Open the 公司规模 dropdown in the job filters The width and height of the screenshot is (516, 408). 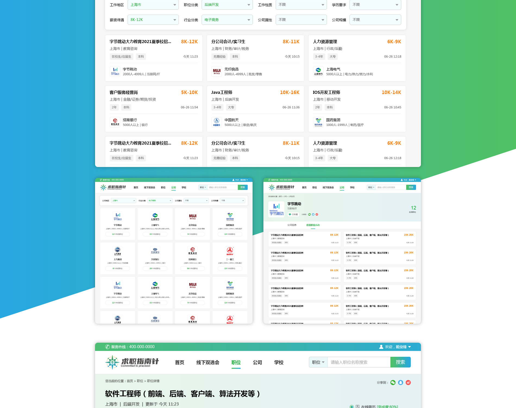(x=375, y=20)
